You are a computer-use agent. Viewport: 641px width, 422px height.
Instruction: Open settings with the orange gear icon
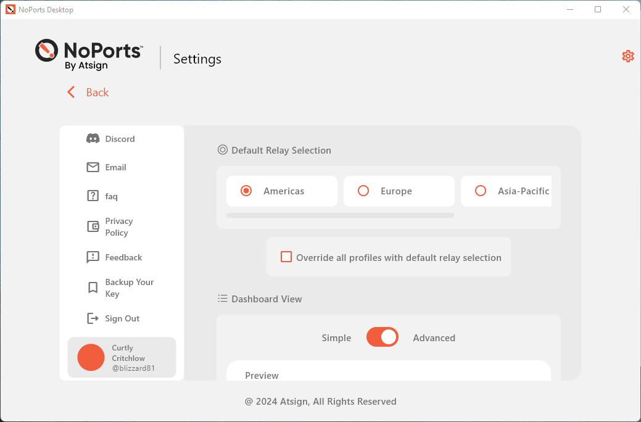tap(627, 56)
